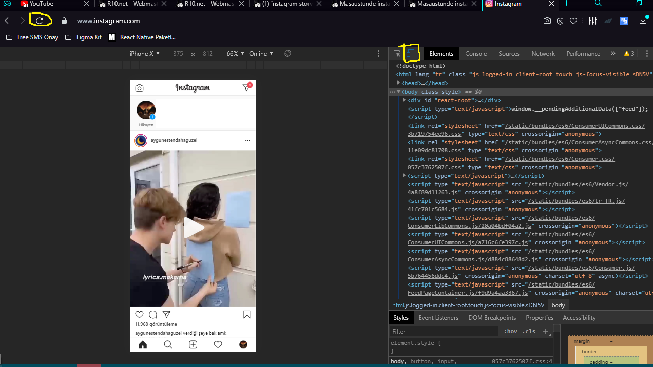Switch to the Performance tab
Image resolution: width=653 pixels, height=367 pixels.
[x=584, y=53]
